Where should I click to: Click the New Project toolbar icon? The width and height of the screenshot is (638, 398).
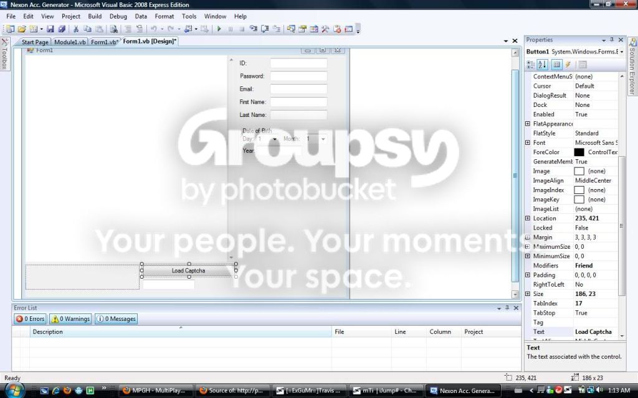[x=10, y=29]
